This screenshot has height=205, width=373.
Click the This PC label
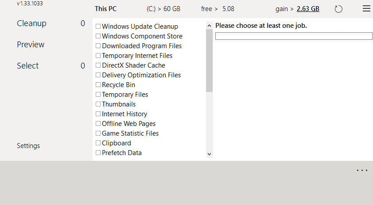(x=106, y=9)
